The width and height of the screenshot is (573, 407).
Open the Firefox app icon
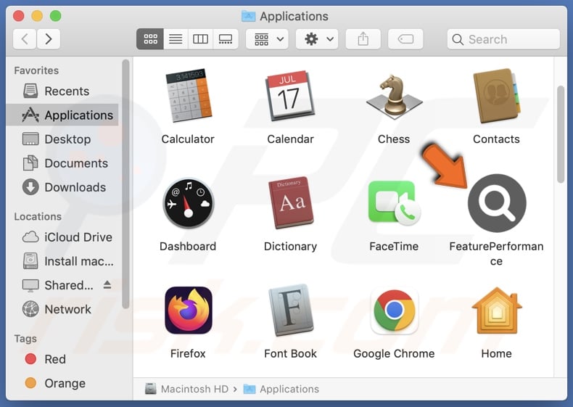188,310
